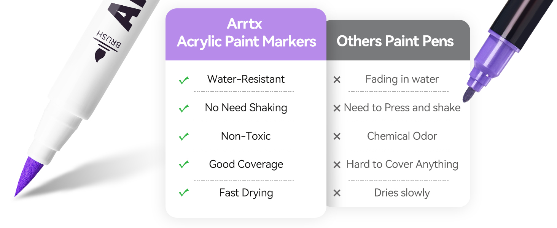This screenshot has width=557, height=228.
Task: Click the green checkmark next to Non-Toxic
Action: pyautogui.click(x=184, y=136)
